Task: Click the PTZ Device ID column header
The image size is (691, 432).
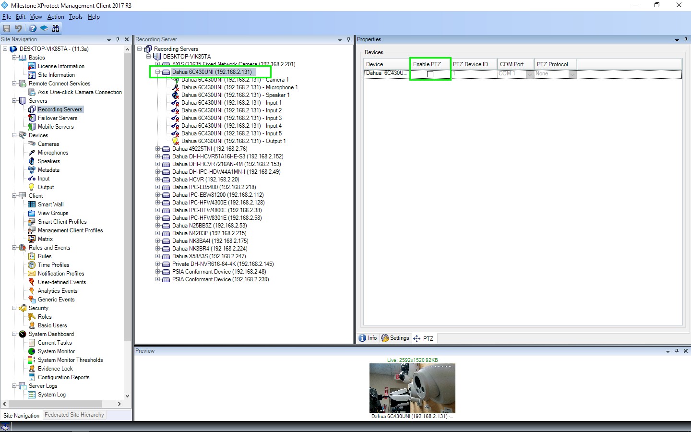Action: click(x=470, y=64)
